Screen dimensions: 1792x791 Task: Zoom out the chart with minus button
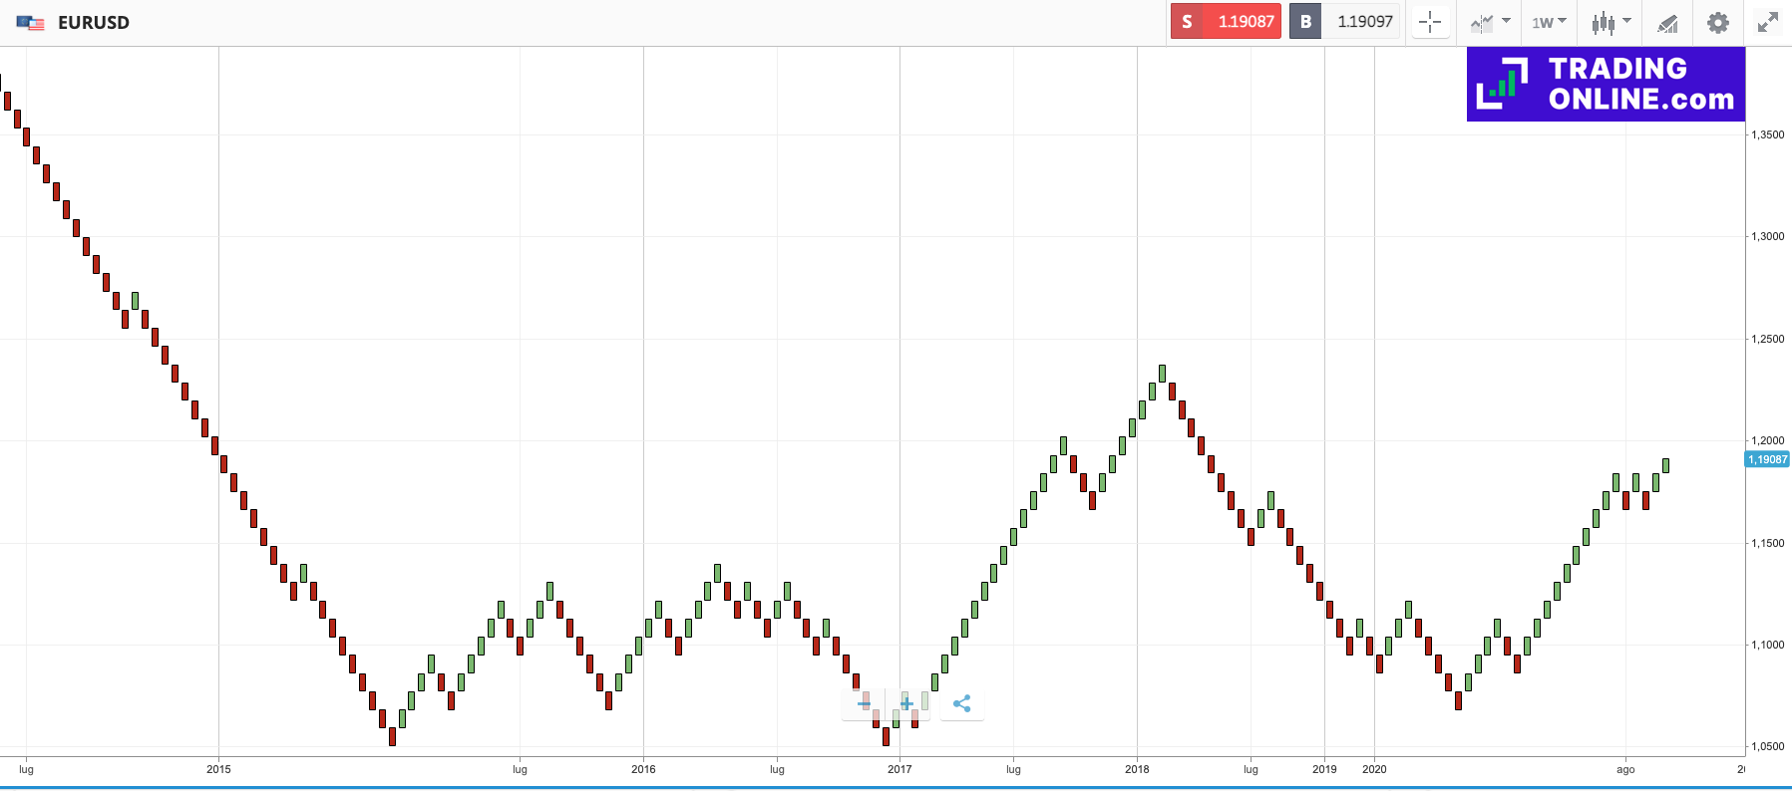(864, 704)
